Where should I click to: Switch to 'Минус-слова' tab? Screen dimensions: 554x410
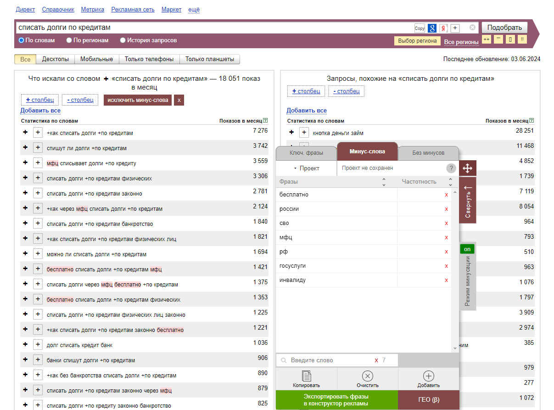tap(367, 151)
